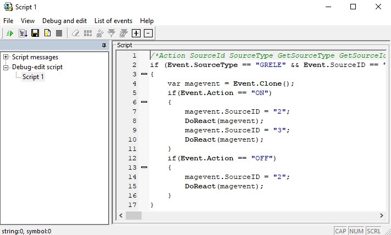391x235 pixels.
Task: Click the eraser icon in toolbar
Action: tap(76, 33)
